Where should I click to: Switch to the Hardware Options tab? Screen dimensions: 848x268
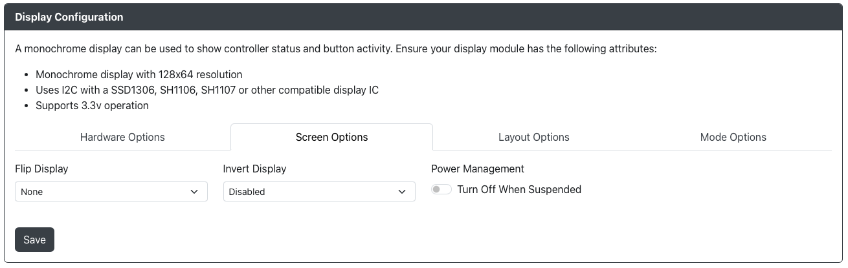pos(122,137)
